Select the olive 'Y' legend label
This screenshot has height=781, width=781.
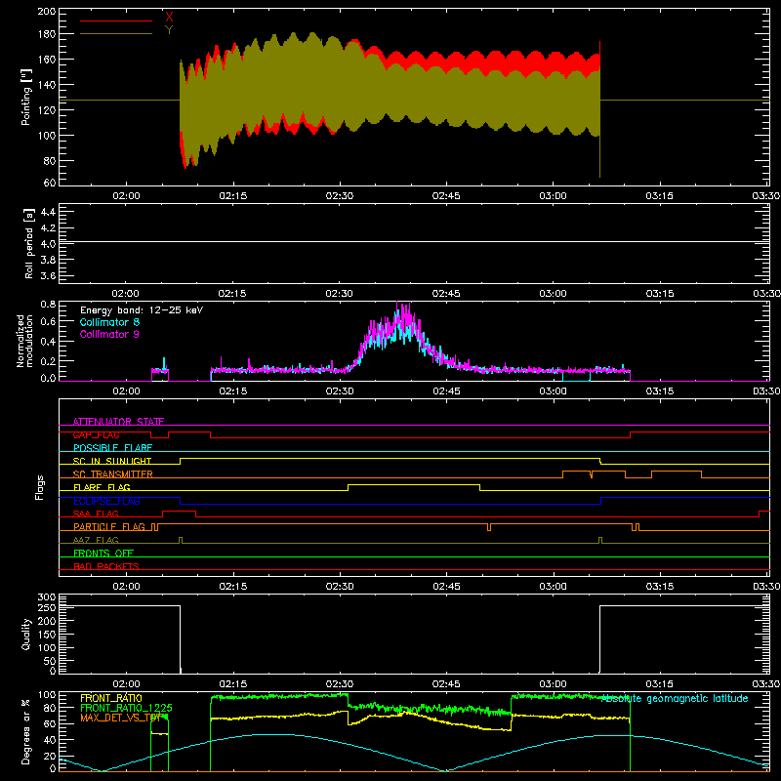click(x=169, y=29)
